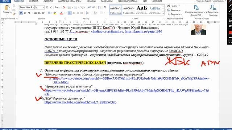Toggle bold (Ж) formatting
232x130 pixels.
pyautogui.click(x=21, y=13)
